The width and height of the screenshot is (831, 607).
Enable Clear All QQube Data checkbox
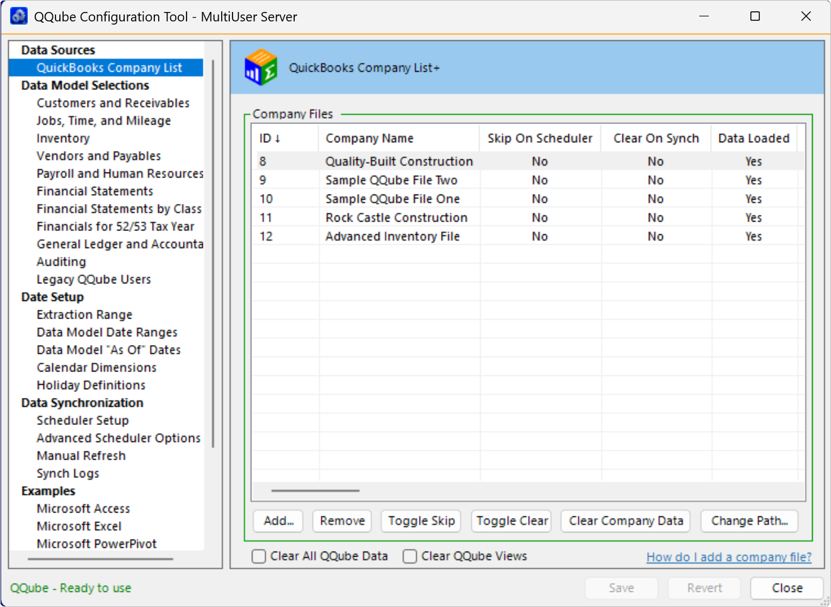[x=258, y=557]
